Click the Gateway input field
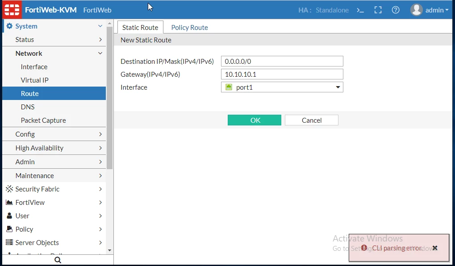455x266 pixels. tap(282, 74)
